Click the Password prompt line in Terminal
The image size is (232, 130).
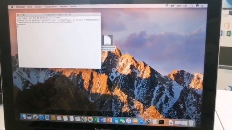pos(22,24)
